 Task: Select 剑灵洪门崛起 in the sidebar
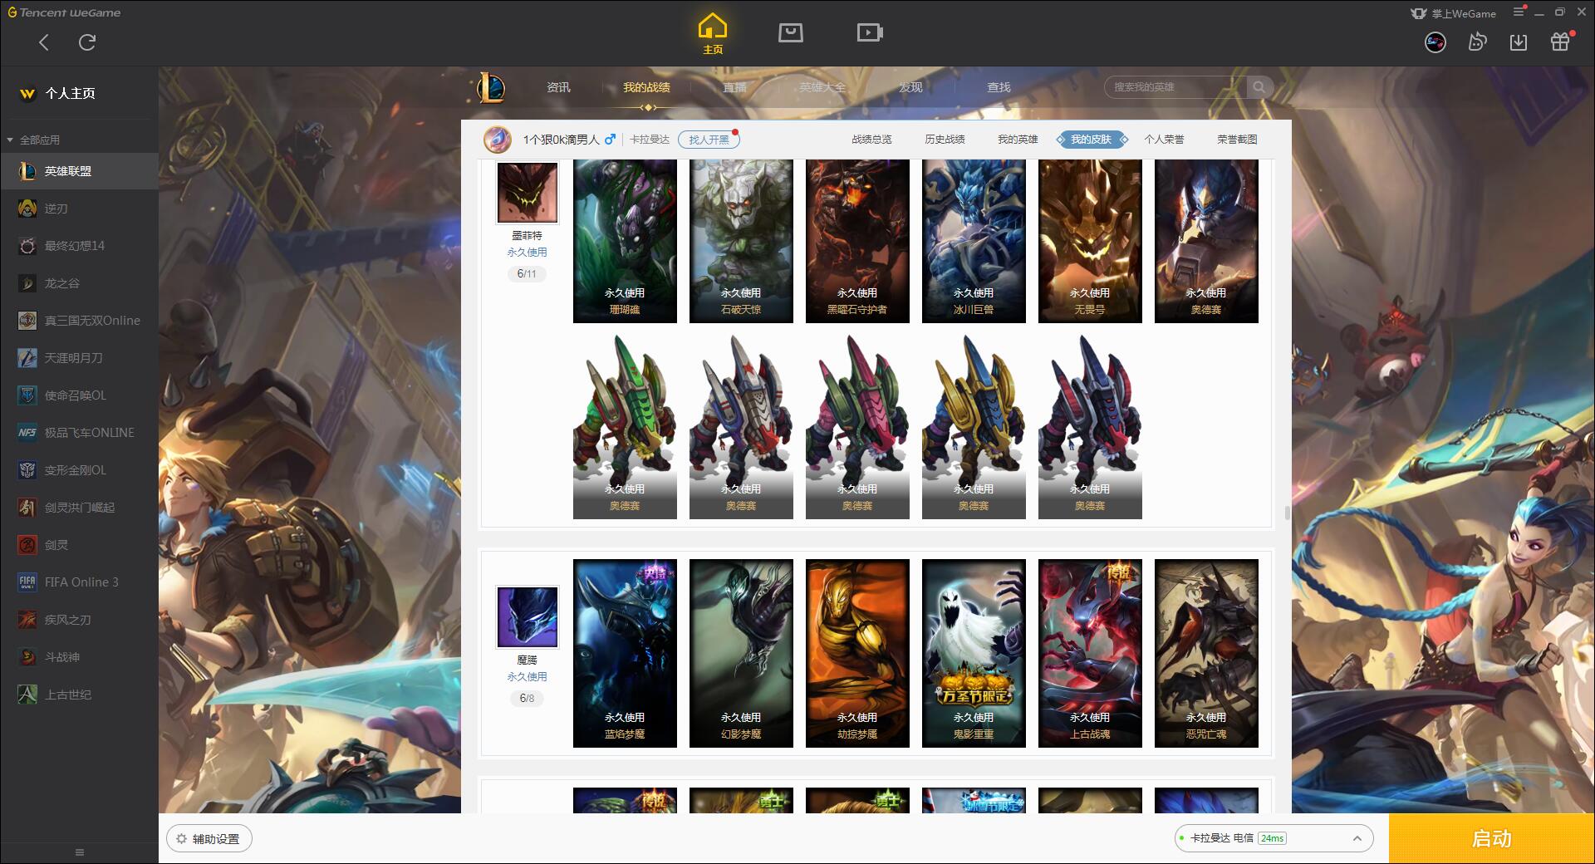click(x=79, y=508)
